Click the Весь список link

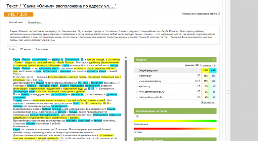pyautogui.click(x=208, y=102)
